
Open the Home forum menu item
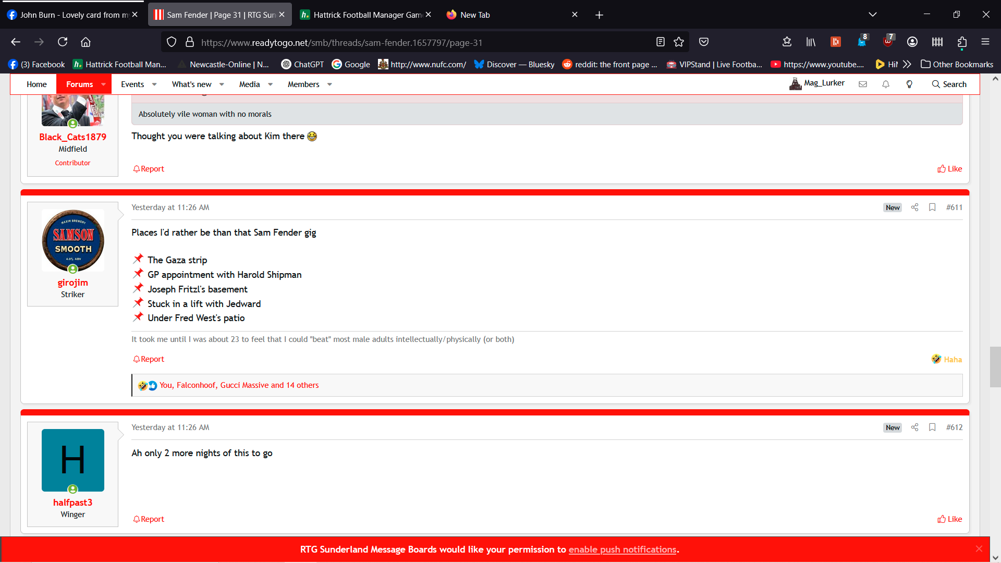point(36,84)
